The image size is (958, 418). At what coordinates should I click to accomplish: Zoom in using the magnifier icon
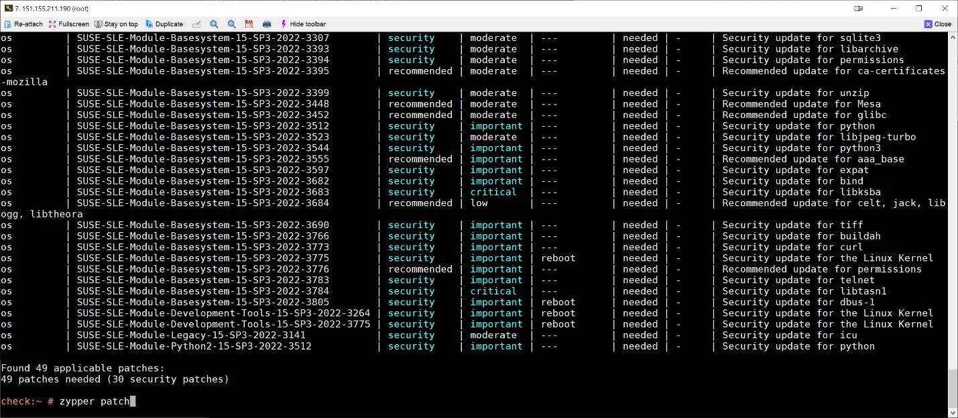click(x=214, y=23)
